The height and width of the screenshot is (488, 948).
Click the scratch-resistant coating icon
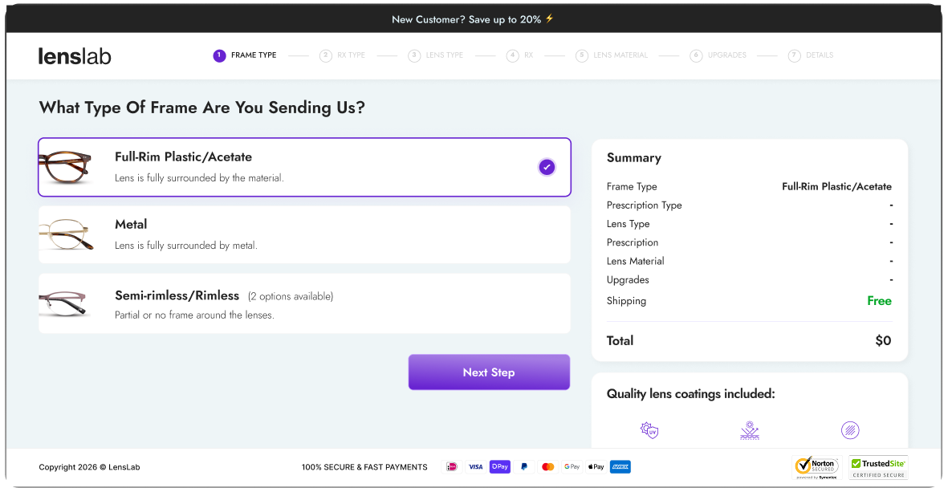tap(850, 430)
